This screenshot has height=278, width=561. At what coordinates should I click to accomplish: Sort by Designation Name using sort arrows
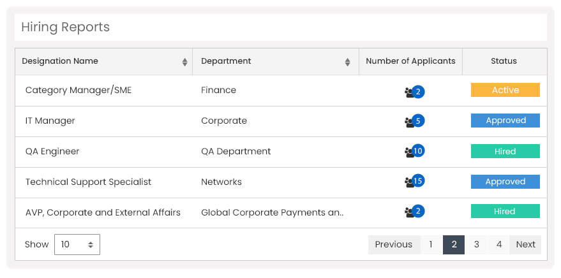click(184, 62)
